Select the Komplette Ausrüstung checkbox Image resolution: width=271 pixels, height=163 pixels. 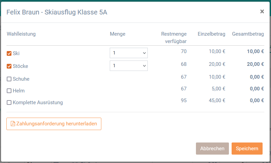9,103
